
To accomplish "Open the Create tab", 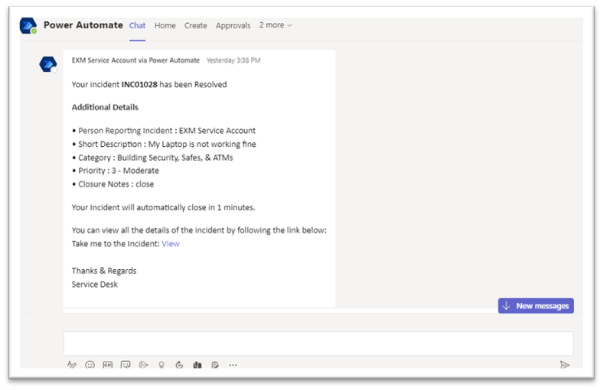I will (195, 25).
